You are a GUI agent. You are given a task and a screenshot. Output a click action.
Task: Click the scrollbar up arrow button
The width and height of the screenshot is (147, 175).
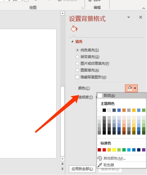[x=63, y=13]
